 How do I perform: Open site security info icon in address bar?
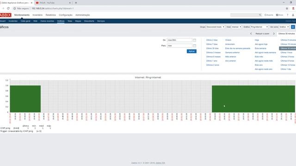[x=14, y=8]
